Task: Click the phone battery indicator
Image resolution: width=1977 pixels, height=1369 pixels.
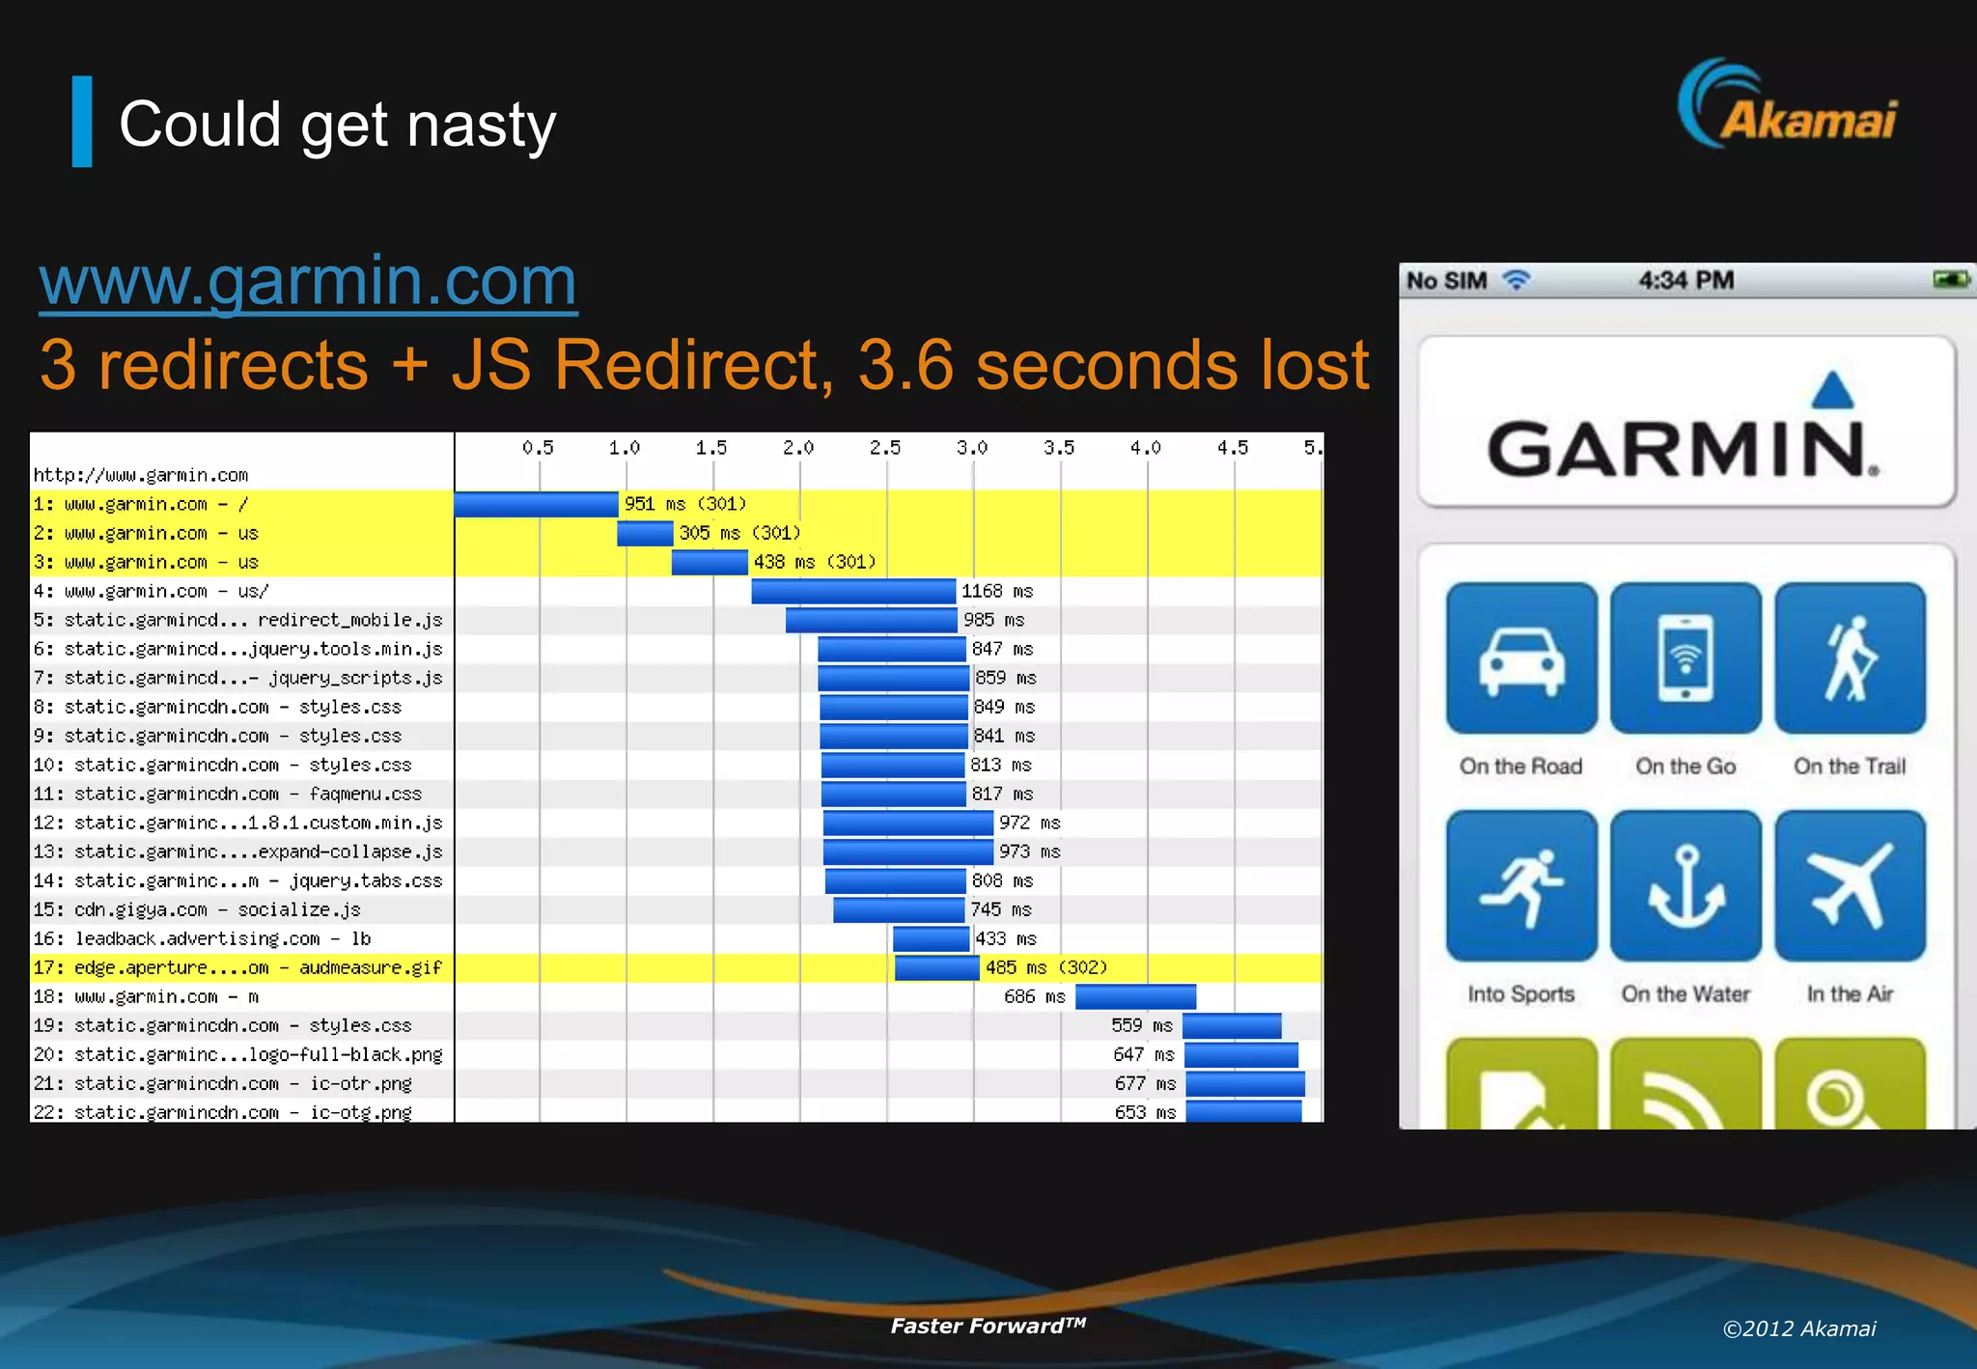Action: click(1952, 280)
